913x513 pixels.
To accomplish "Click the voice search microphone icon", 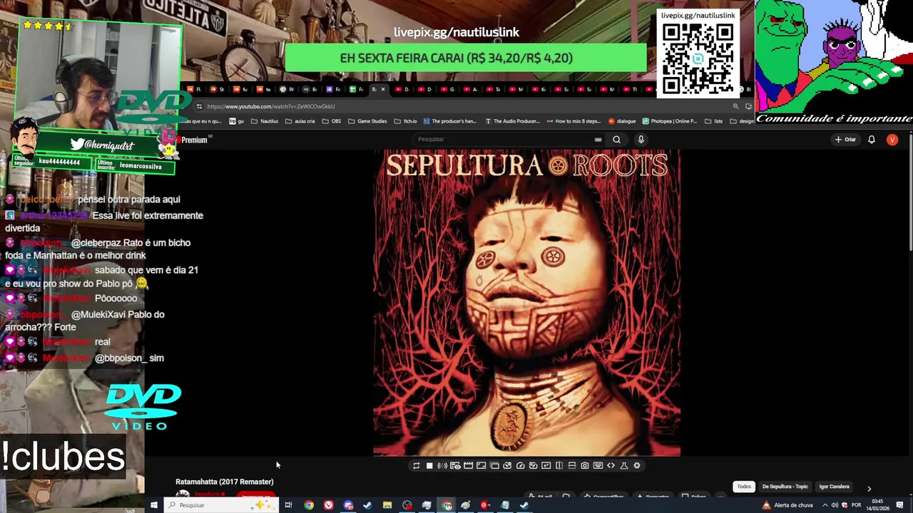I will point(641,140).
